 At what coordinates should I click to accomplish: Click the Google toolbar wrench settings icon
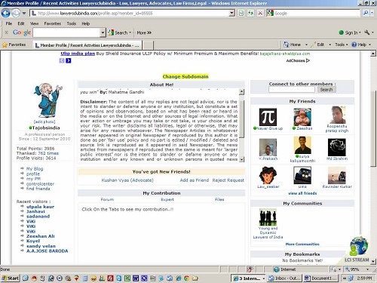tap(367, 32)
